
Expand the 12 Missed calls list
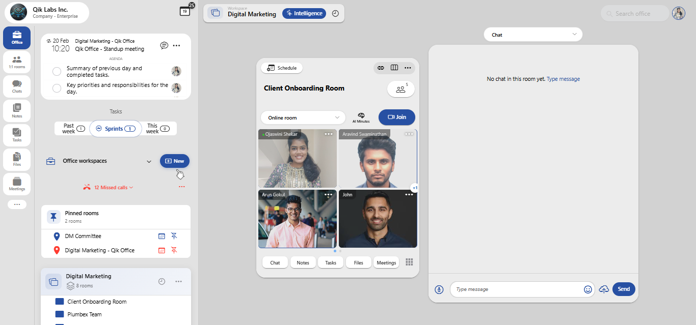(x=109, y=187)
